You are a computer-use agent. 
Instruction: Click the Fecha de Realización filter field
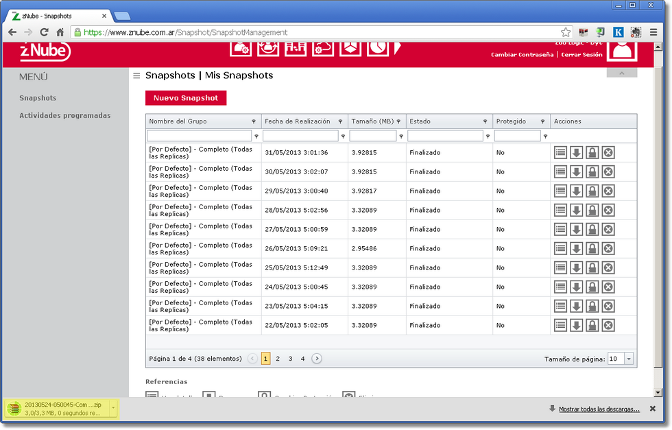300,136
